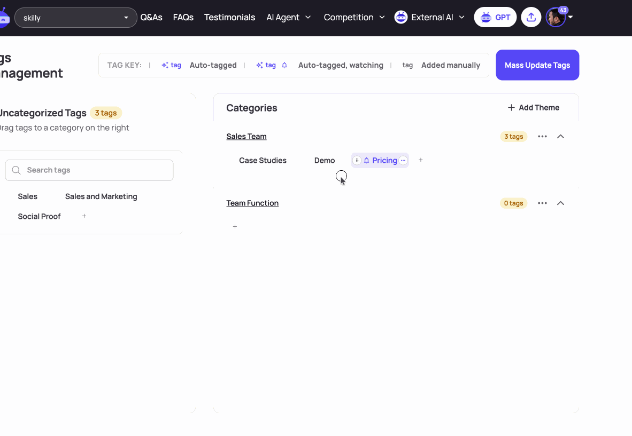Click the Auto-tagged legend tag sample
This screenshot has height=436, width=632.
tap(171, 65)
